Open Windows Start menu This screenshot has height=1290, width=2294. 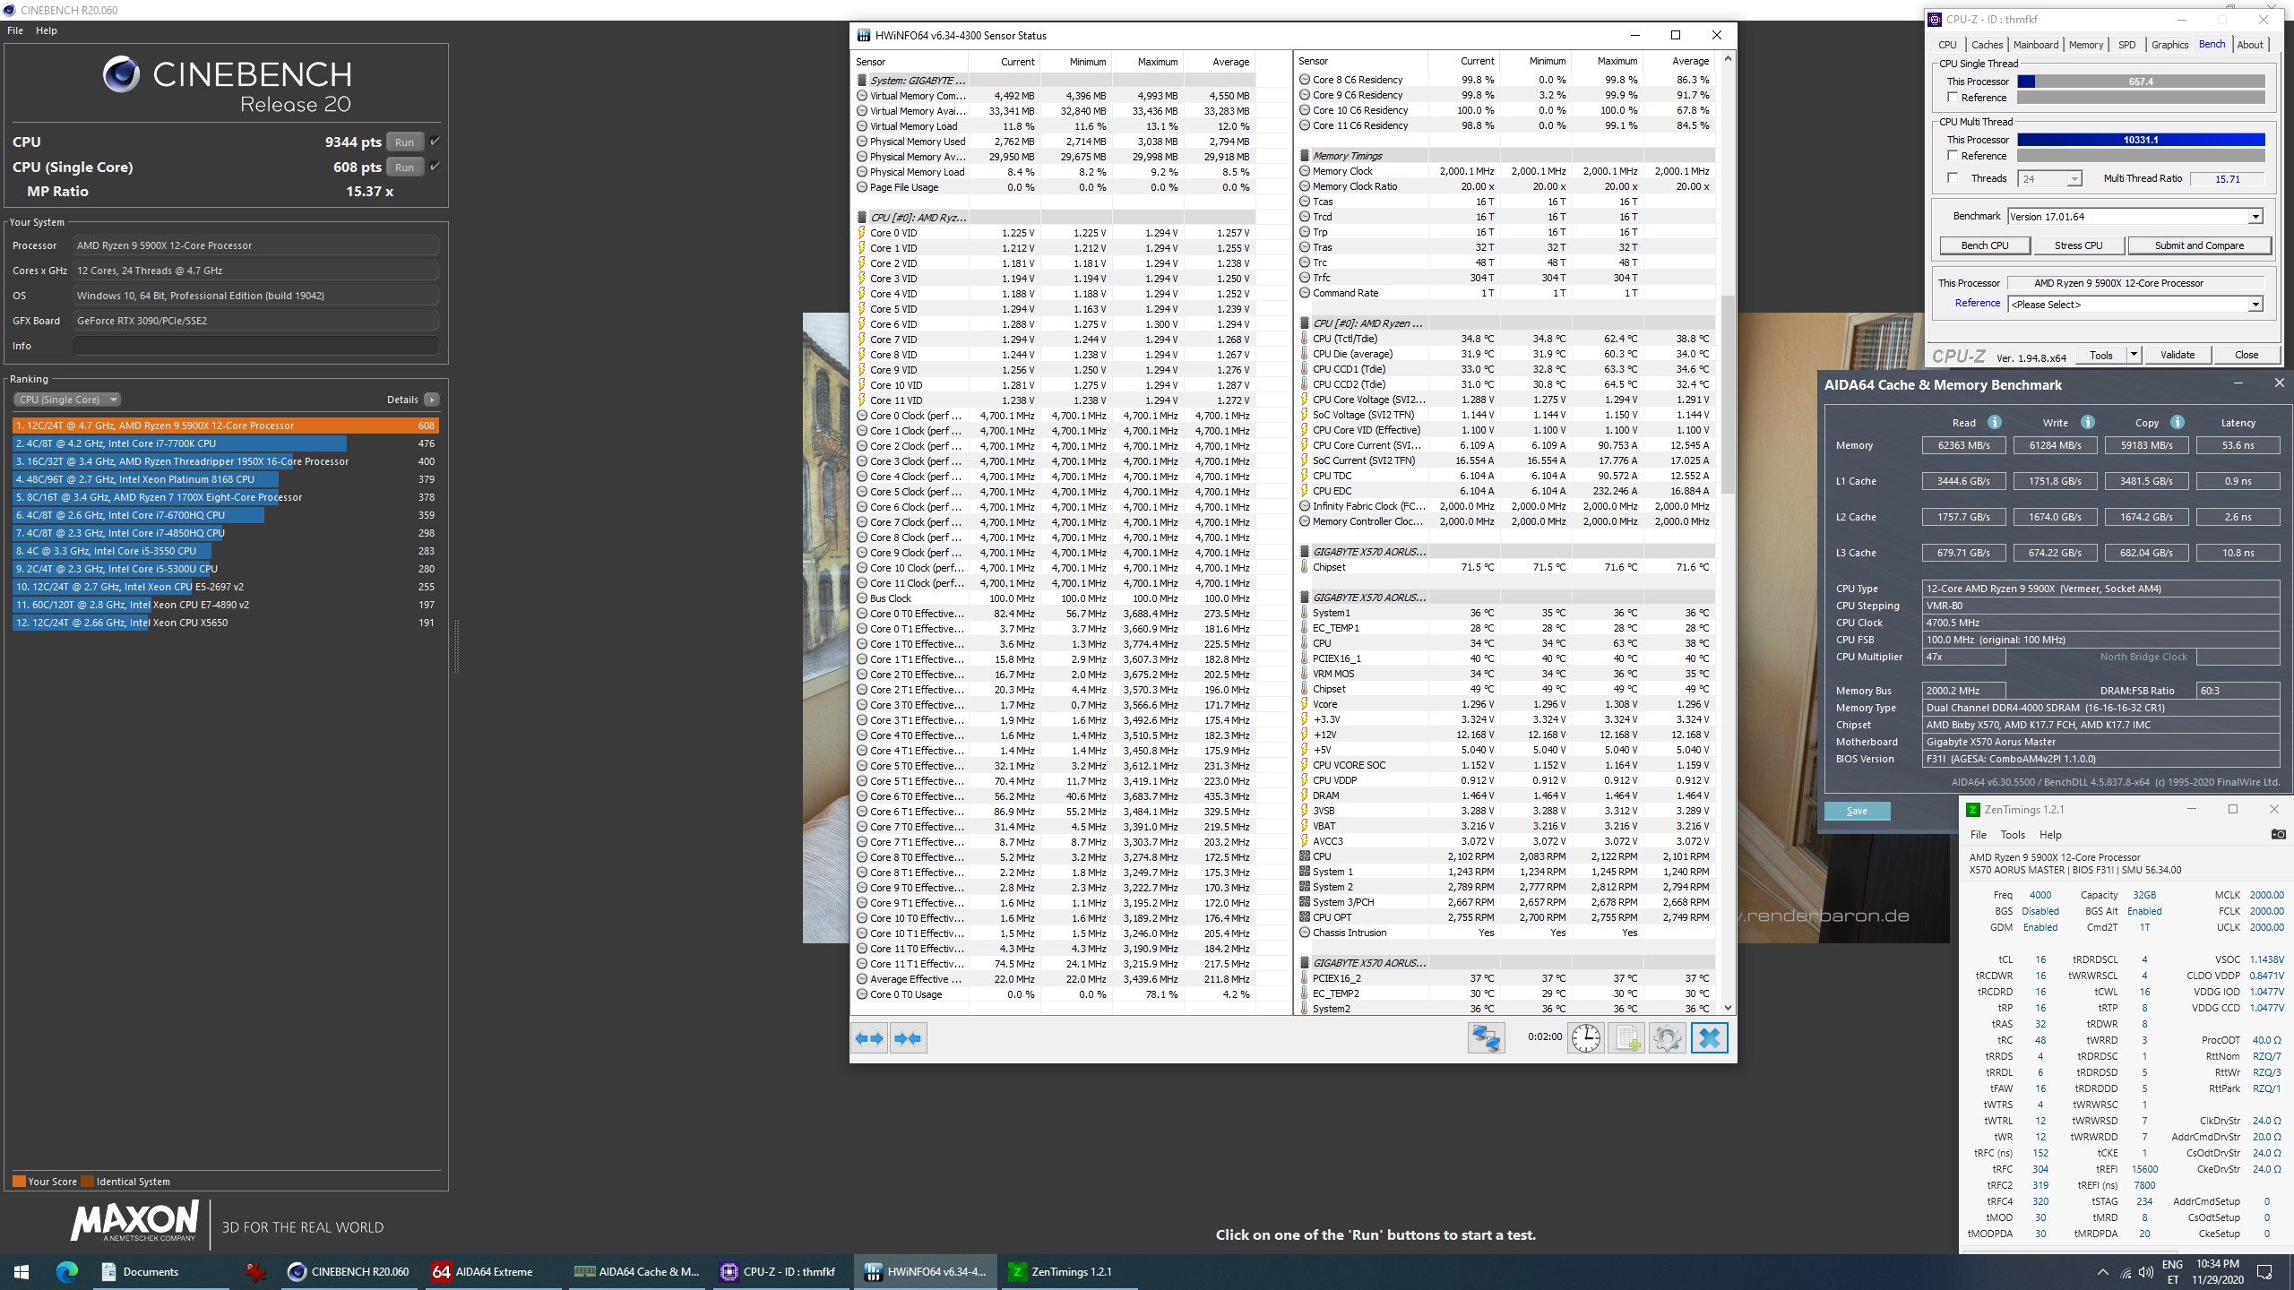coord(22,1271)
